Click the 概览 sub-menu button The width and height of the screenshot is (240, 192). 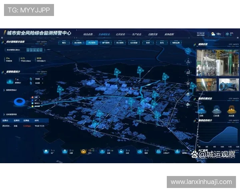click(64, 43)
